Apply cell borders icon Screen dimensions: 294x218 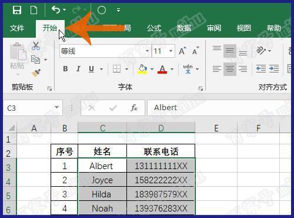click(116, 69)
